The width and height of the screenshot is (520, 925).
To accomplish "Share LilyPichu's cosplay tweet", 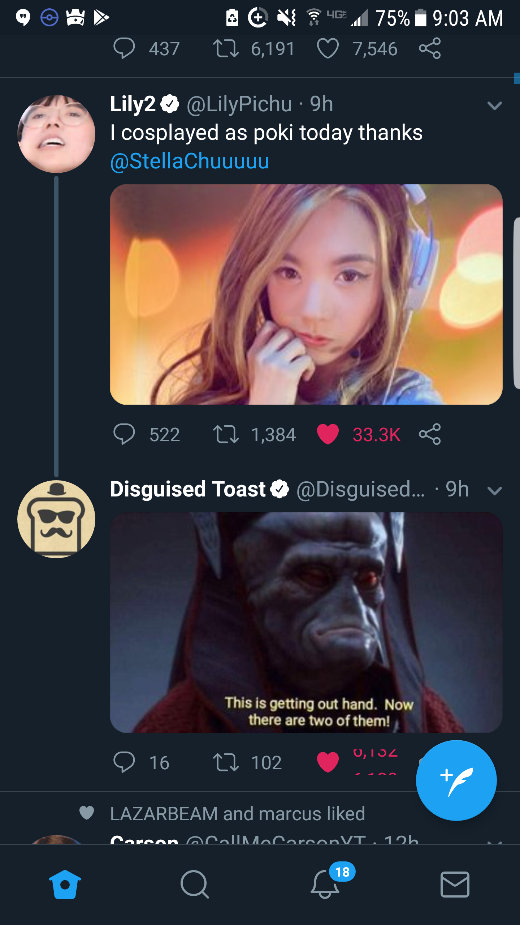I will click(430, 434).
